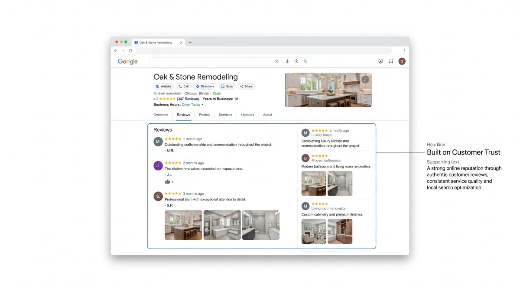Click the Directions button

[205, 87]
